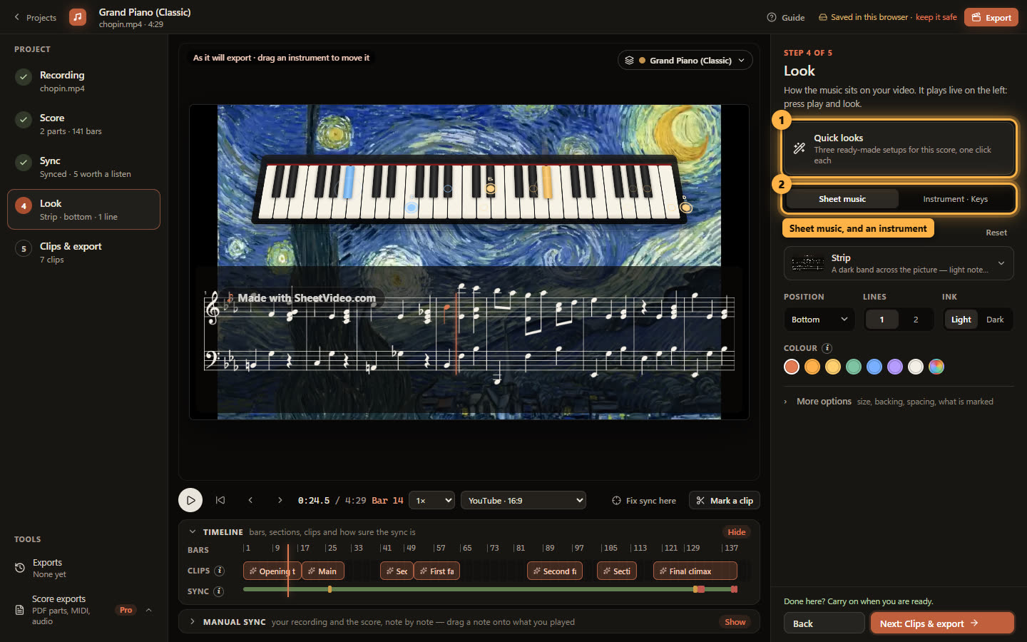
Task: Click the magic wand Quick looks icon
Action: tap(799, 148)
